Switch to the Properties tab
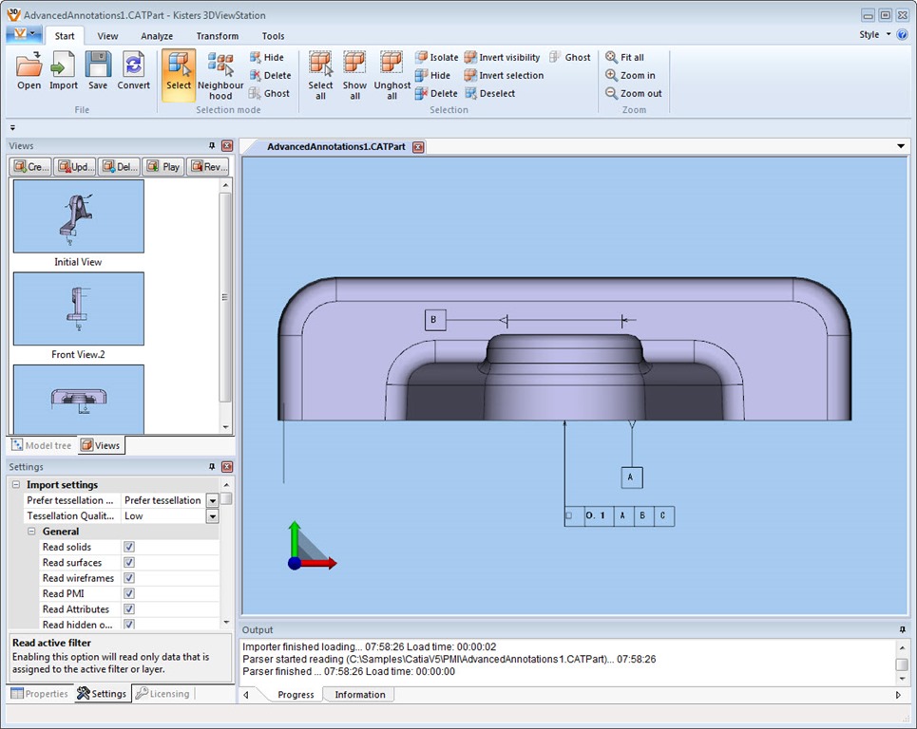Screen dimensions: 917x729 [x=40, y=694]
